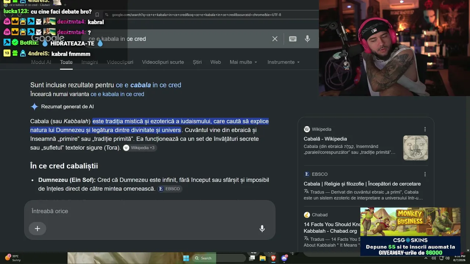Show hidden system tray icons
Screen dimensions: 470x264
426,258
